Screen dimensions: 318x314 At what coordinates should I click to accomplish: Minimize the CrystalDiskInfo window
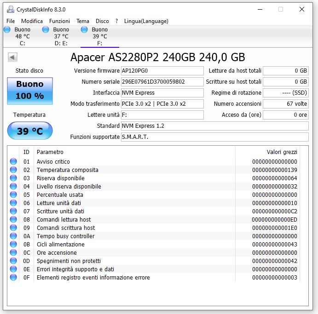click(260, 9)
